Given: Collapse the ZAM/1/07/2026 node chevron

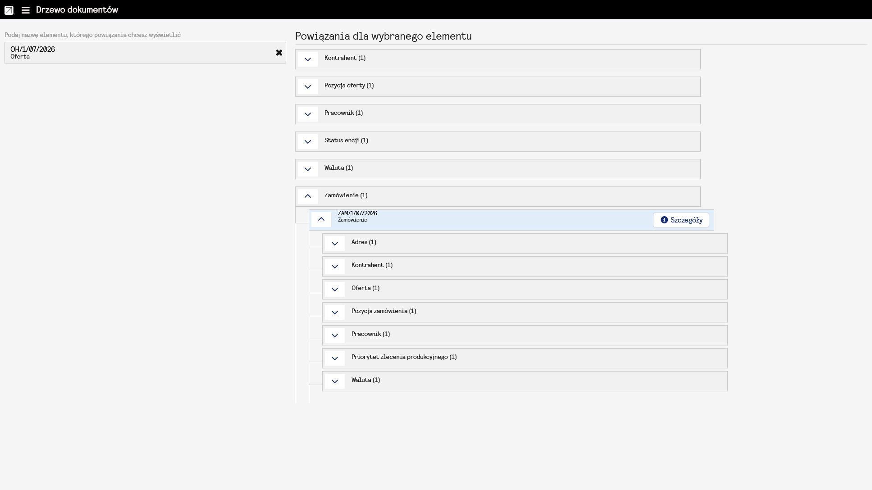Looking at the screenshot, I should [x=321, y=219].
